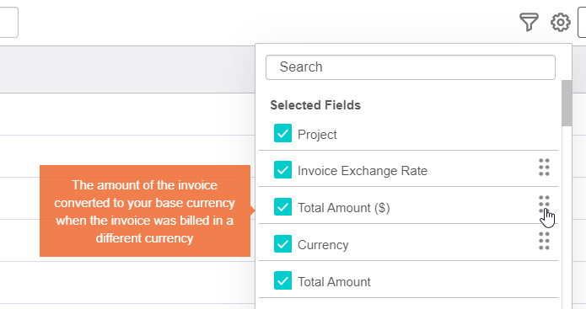Toggle the Total Amount ($) checkbox

pos(283,207)
